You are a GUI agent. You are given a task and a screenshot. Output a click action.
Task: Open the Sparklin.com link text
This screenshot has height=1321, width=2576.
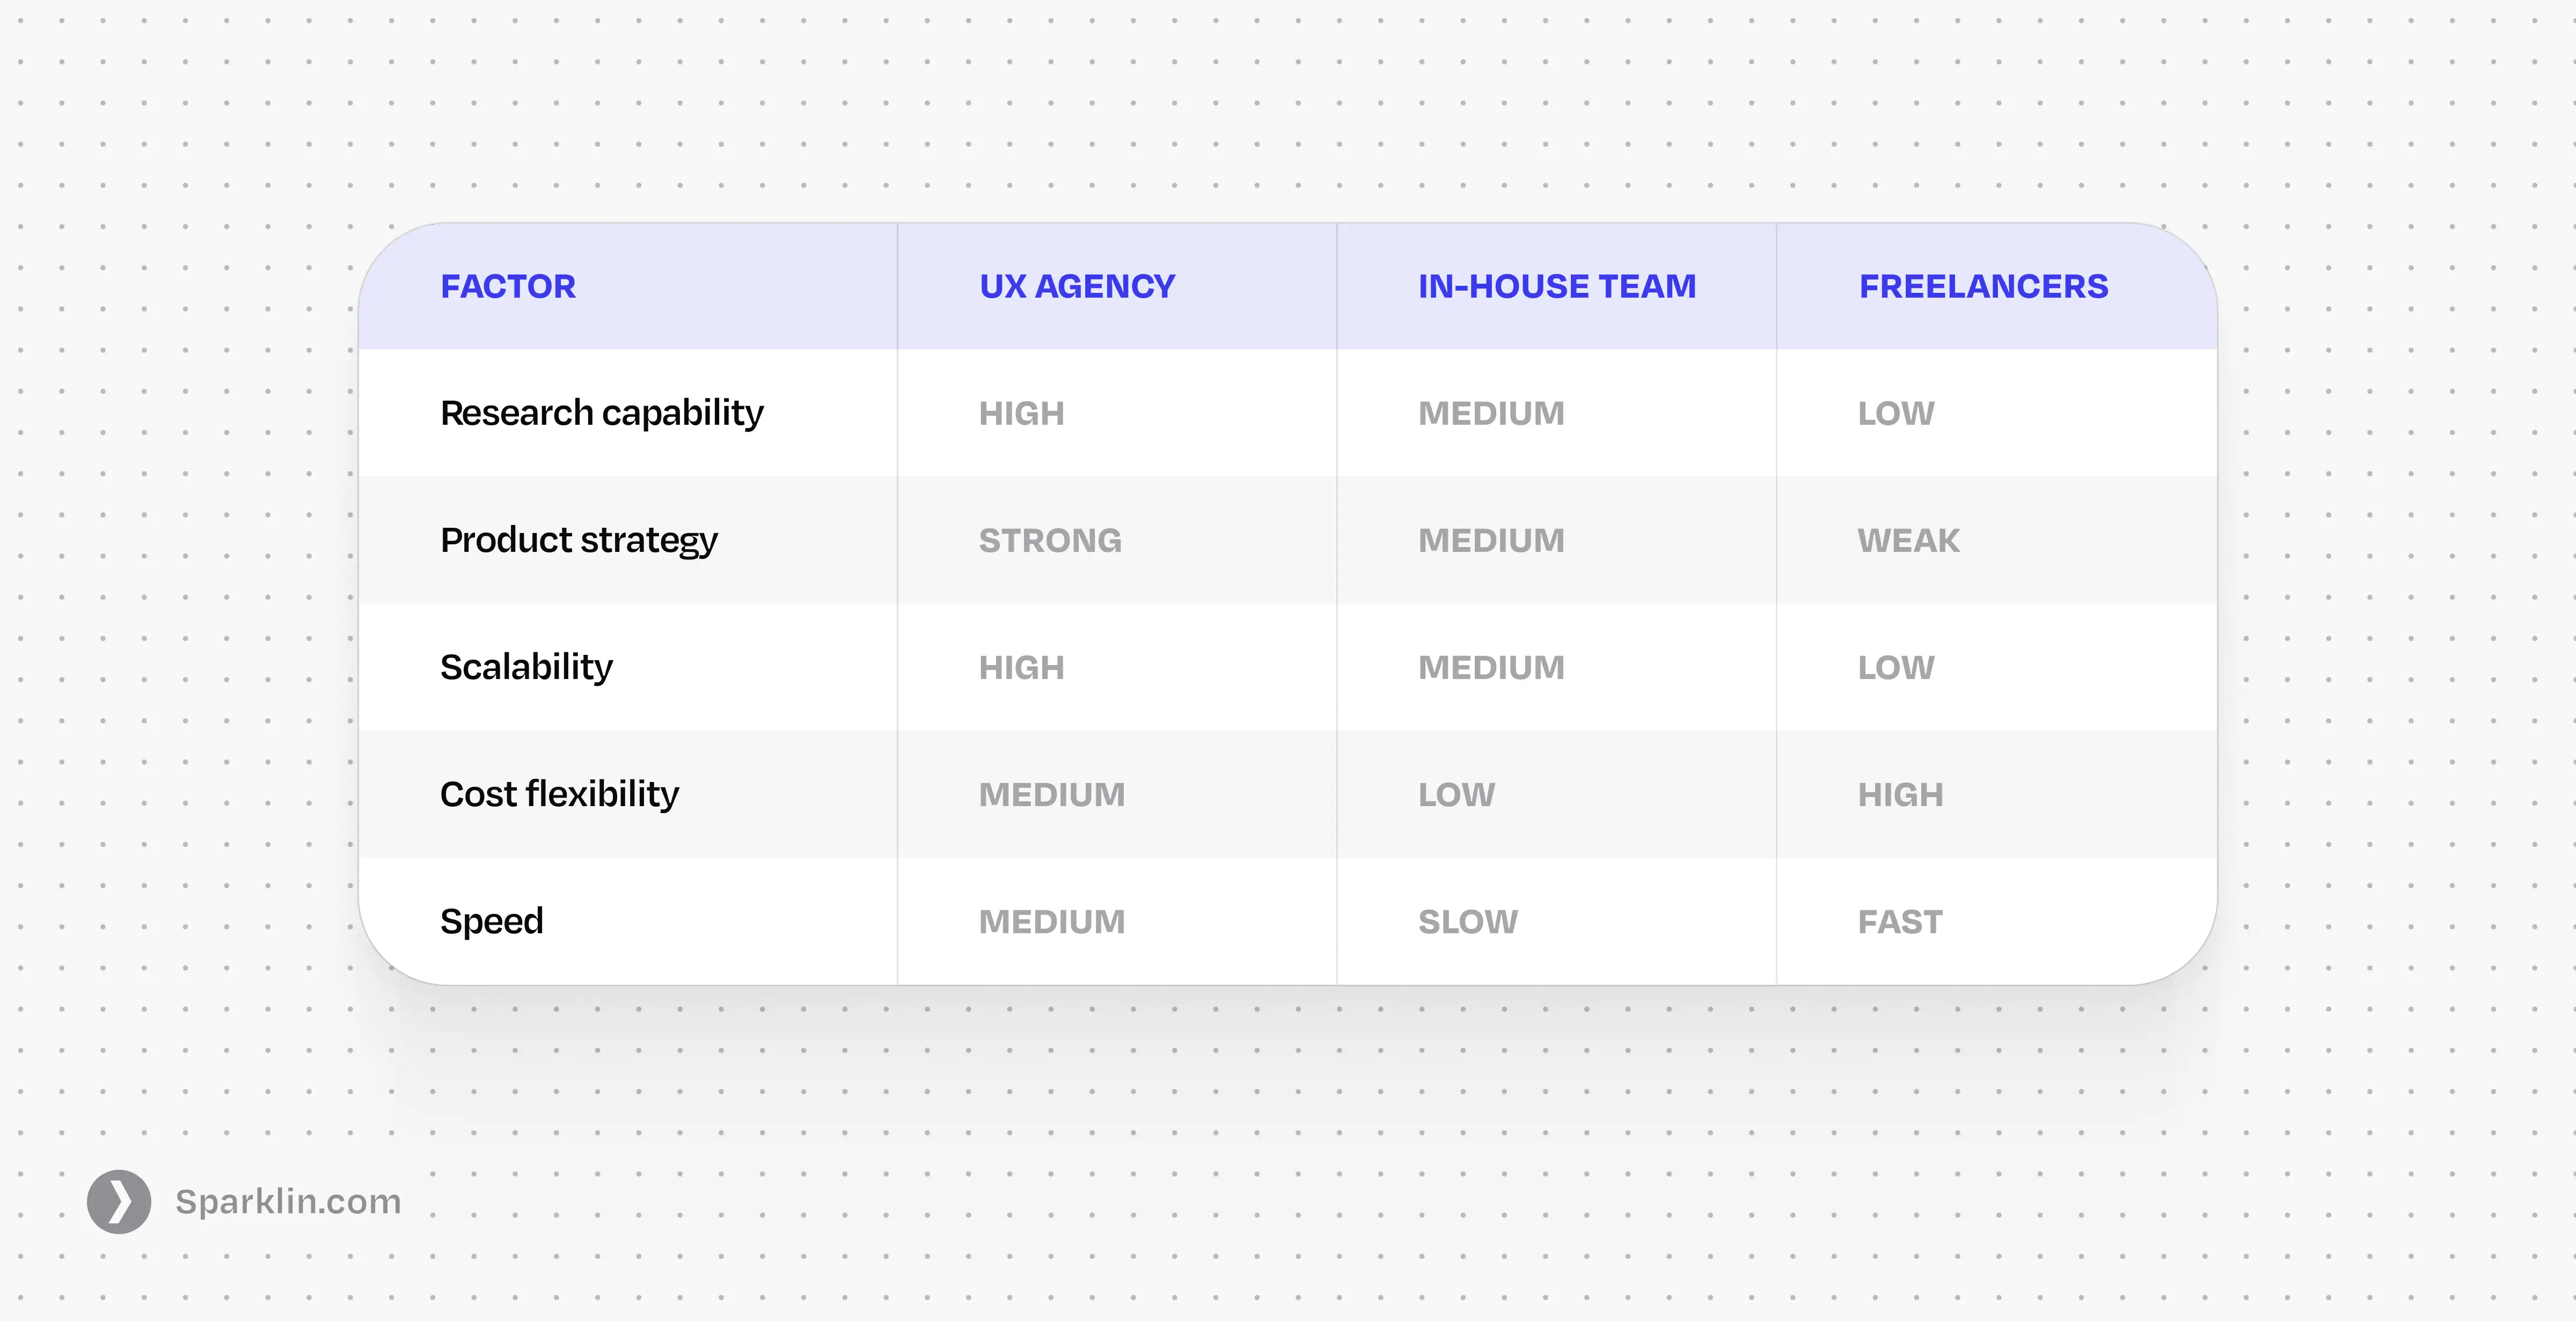click(x=288, y=1201)
